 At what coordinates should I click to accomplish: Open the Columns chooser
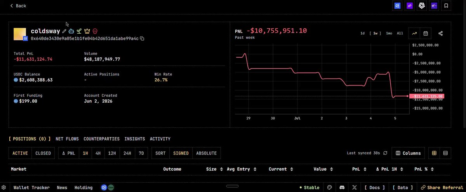408,153
